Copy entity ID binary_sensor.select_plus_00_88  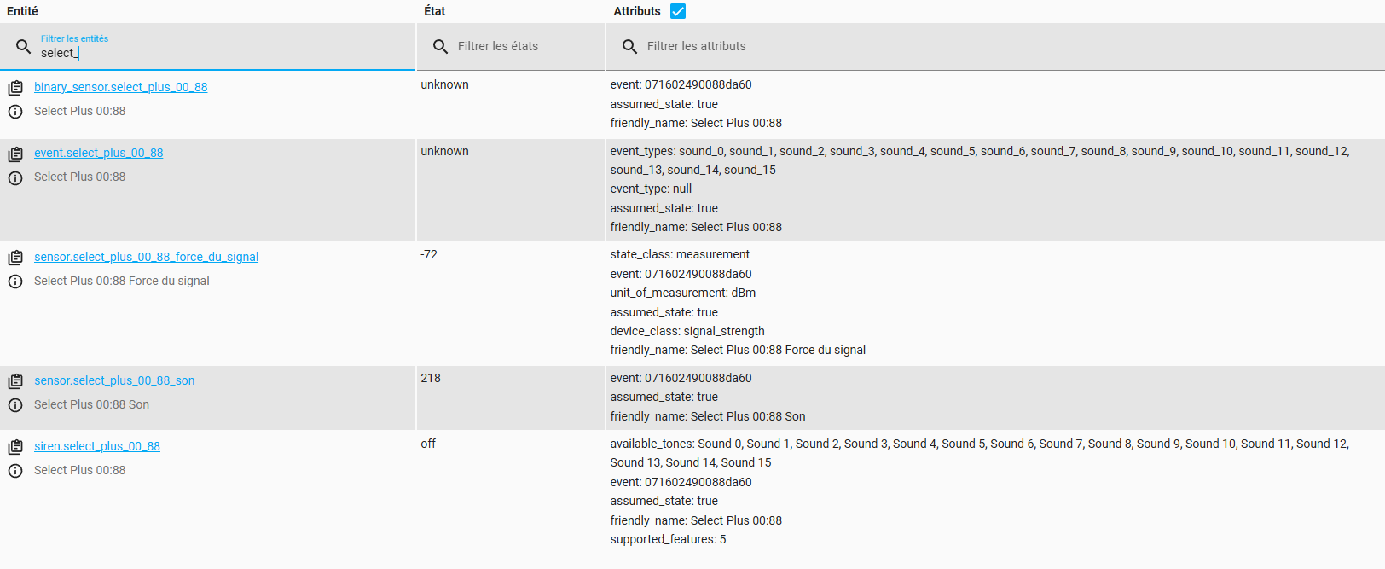click(15, 88)
